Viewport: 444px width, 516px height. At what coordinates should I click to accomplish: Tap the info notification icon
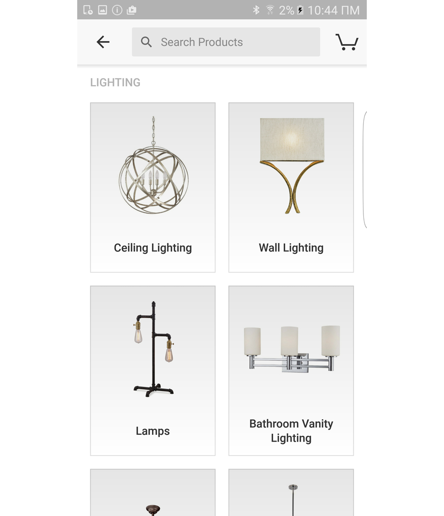tap(117, 10)
